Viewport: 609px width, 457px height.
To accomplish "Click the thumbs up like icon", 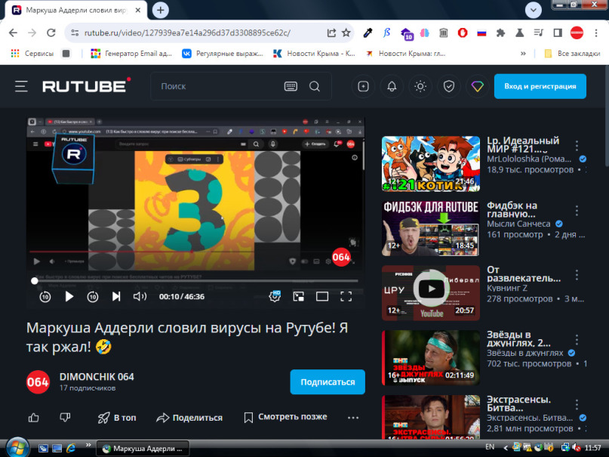I will (33, 417).
